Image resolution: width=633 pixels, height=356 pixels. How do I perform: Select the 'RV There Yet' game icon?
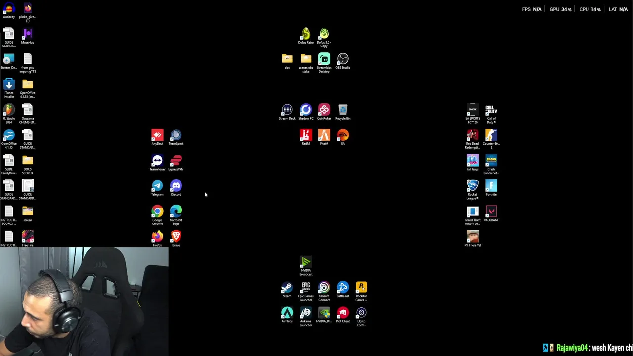(x=473, y=239)
